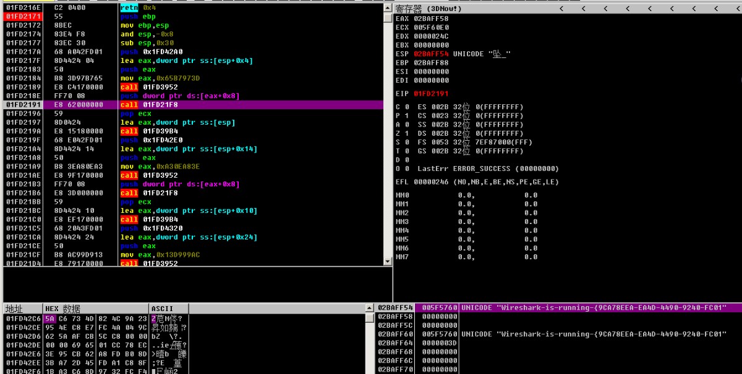Select the LastErr ERROR_SUCCESS line
The image size is (742, 374).
[488, 168]
